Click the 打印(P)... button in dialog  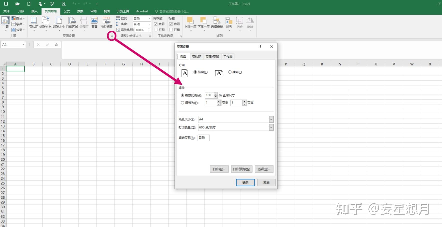[219, 169]
